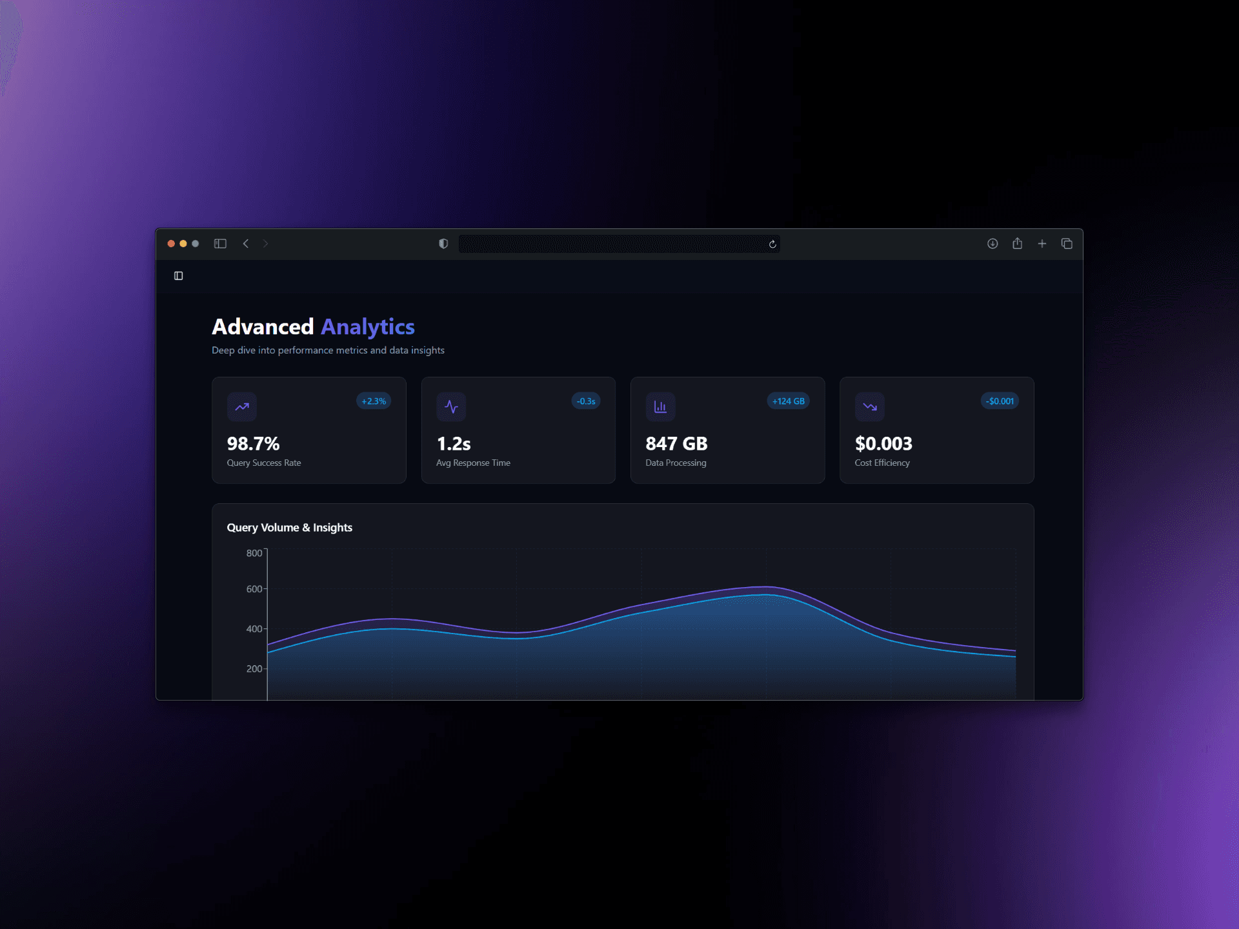Click the browser forward arrow
This screenshot has width=1239, height=929.
tap(265, 243)
